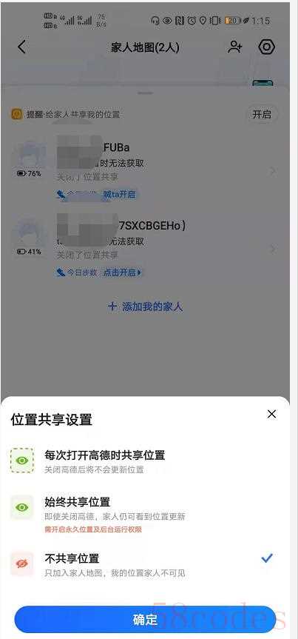Tap the 开启 button
The width and height of the screenshot is (298, 639).
262,115
